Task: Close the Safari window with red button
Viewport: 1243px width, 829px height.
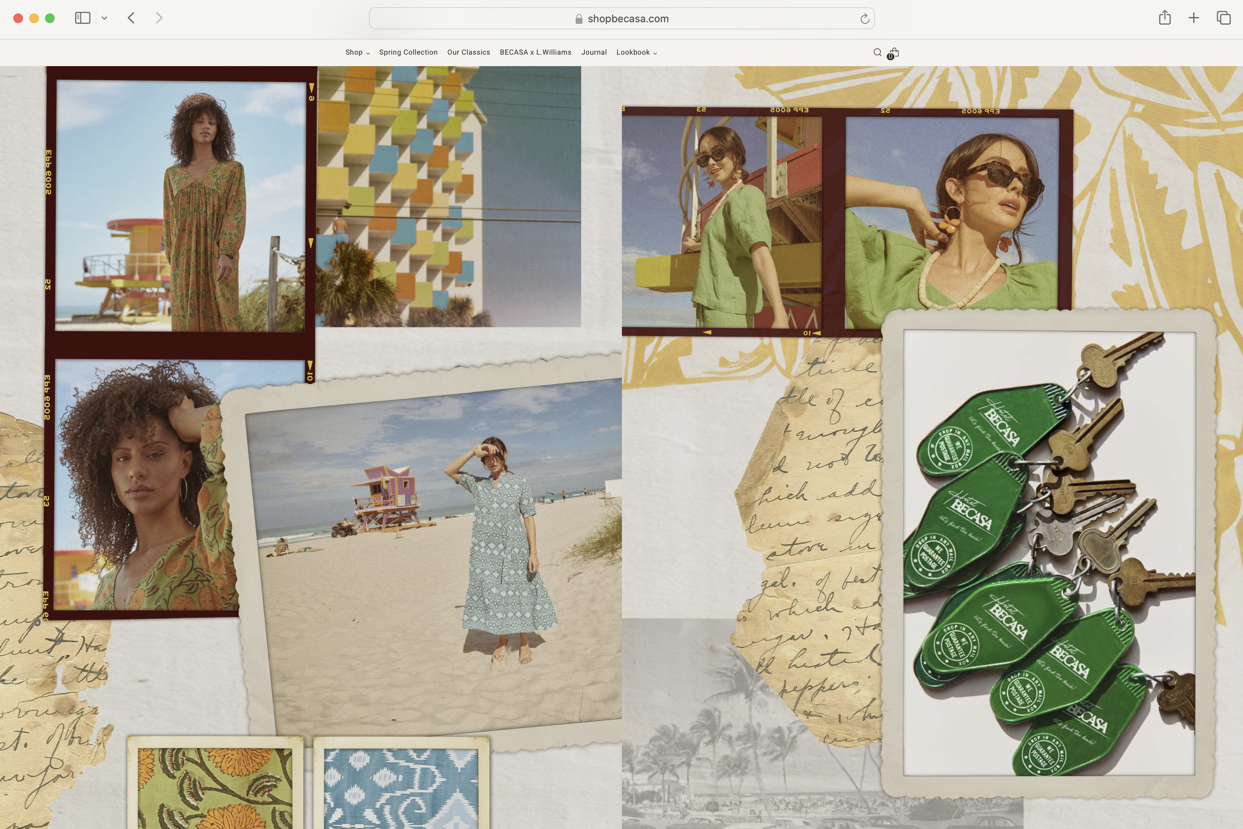Action: tap(18, 18)
